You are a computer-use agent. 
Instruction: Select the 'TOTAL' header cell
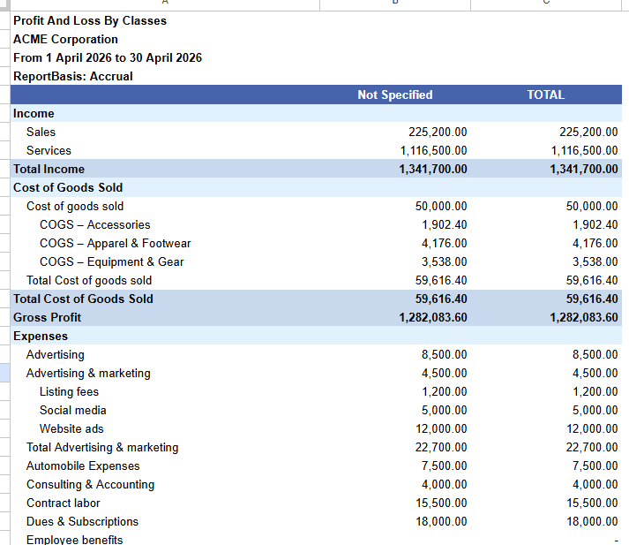click(546, 95)
